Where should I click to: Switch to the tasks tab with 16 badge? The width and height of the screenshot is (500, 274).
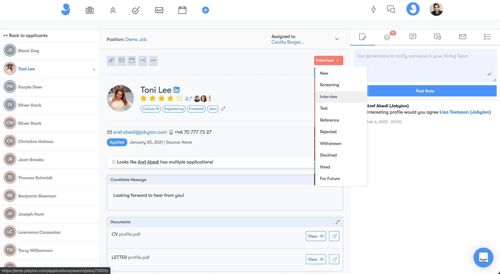click(x=387, y=37)
